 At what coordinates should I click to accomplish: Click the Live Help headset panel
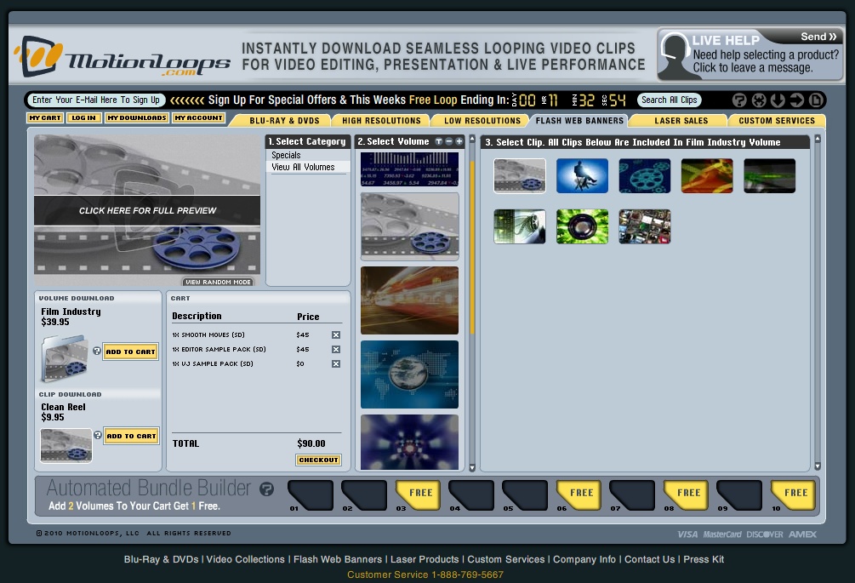750,54
